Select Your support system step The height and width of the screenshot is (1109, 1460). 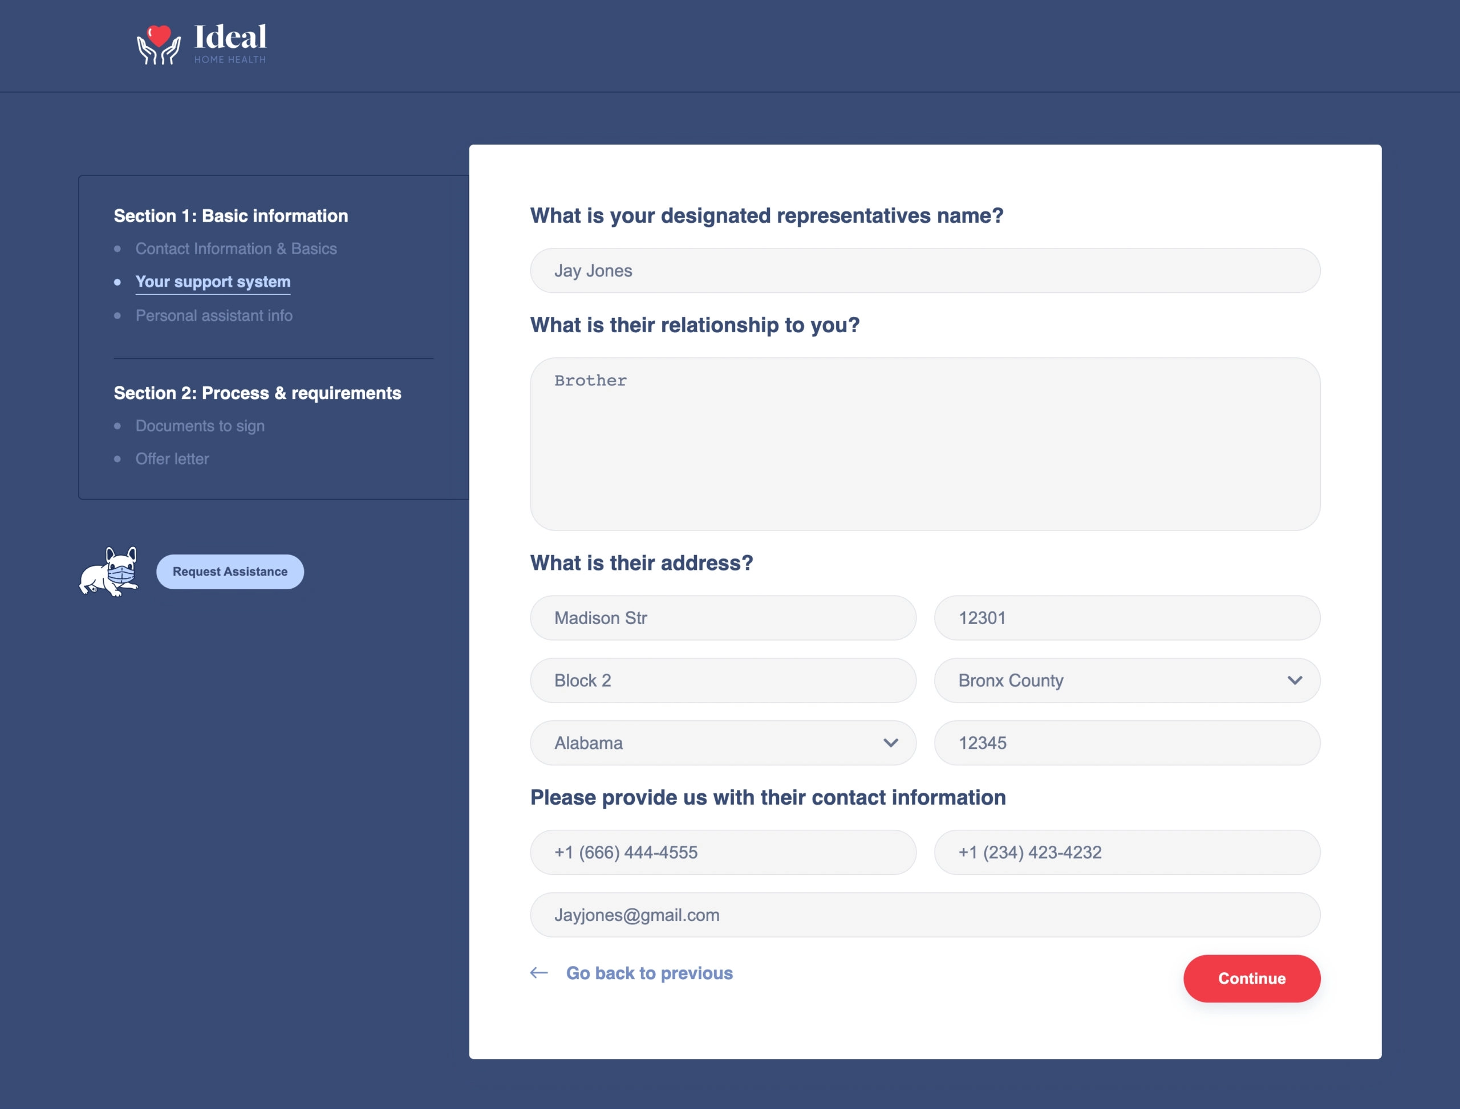tap(213, 282)
